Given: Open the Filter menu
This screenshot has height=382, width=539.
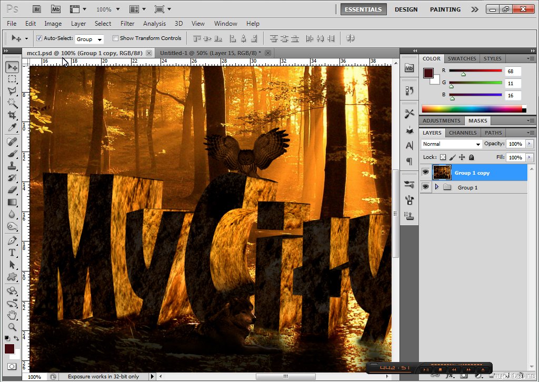Looking at the screenshot, I should (127, 24).
